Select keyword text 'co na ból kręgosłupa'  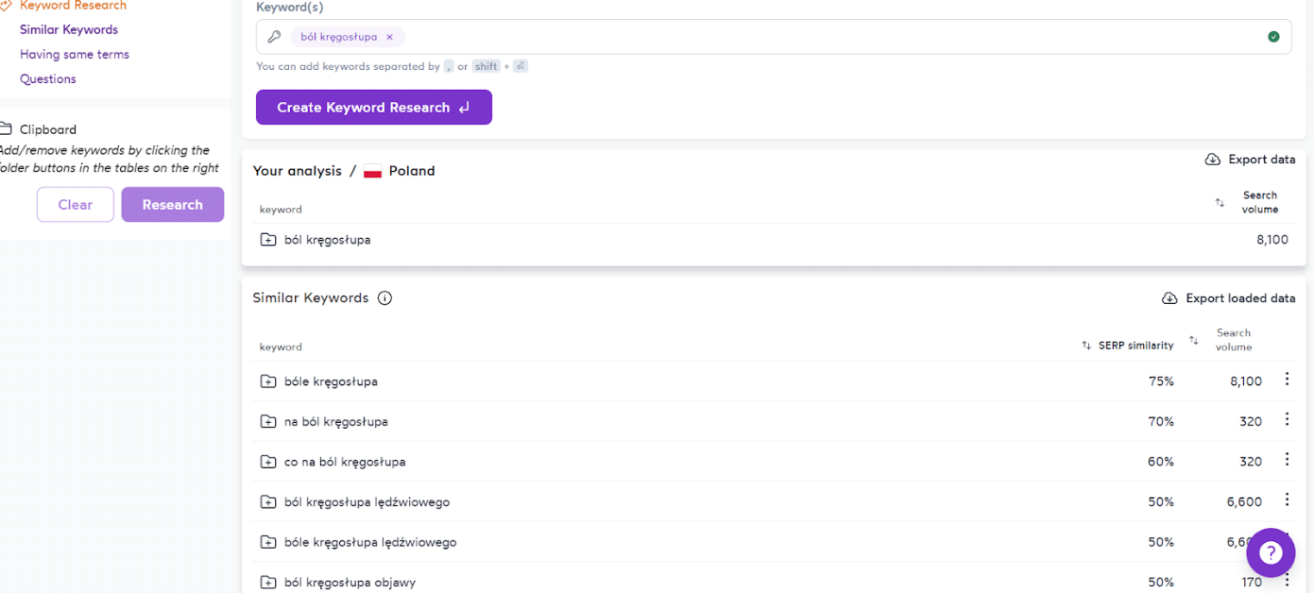pyautogui.click(x=345, y=462)
